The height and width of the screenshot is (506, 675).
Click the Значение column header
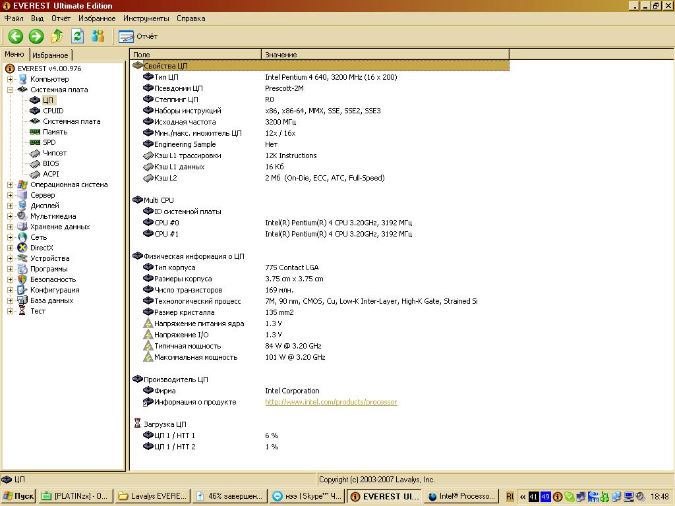coord(385,55)
